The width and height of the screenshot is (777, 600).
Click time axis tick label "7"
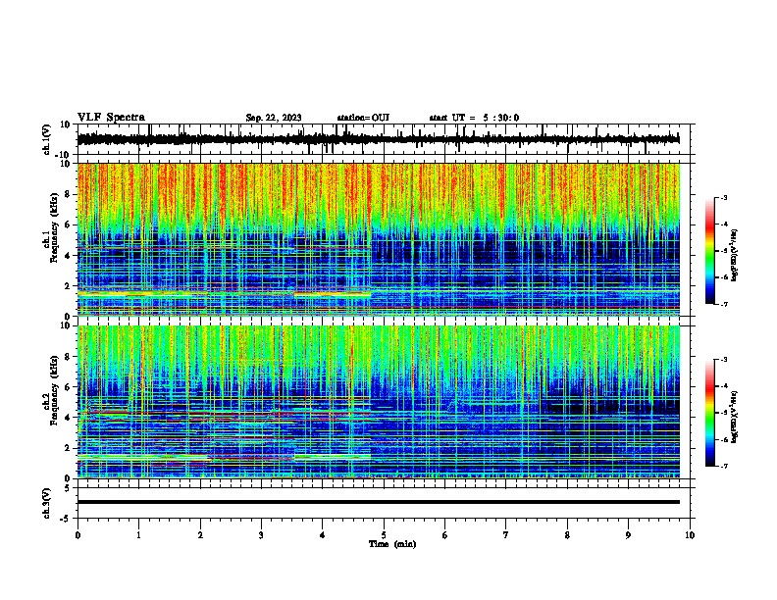(506, 535)
